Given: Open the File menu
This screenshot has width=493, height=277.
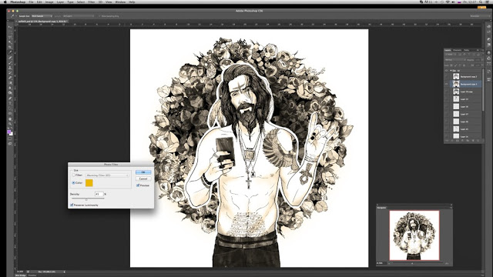Looking at the screenshot, I should pos(31,2).
